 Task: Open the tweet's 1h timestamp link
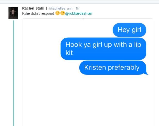tap(77, 8)
